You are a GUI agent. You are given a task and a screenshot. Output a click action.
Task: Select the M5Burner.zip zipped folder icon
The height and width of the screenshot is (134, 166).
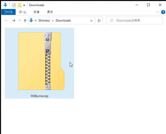pyautogui.click(x=41, y=61)
